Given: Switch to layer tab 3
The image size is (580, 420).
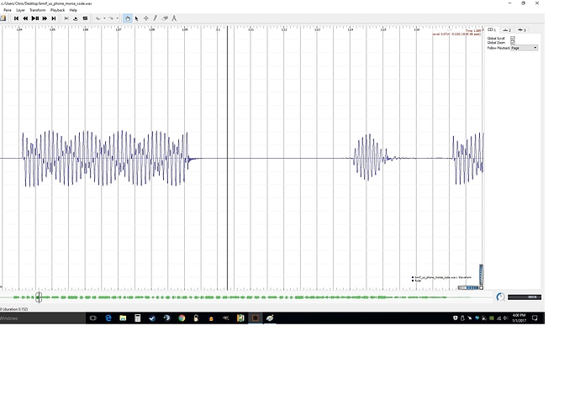Looking at the screenshot, I should pos(522,29).
